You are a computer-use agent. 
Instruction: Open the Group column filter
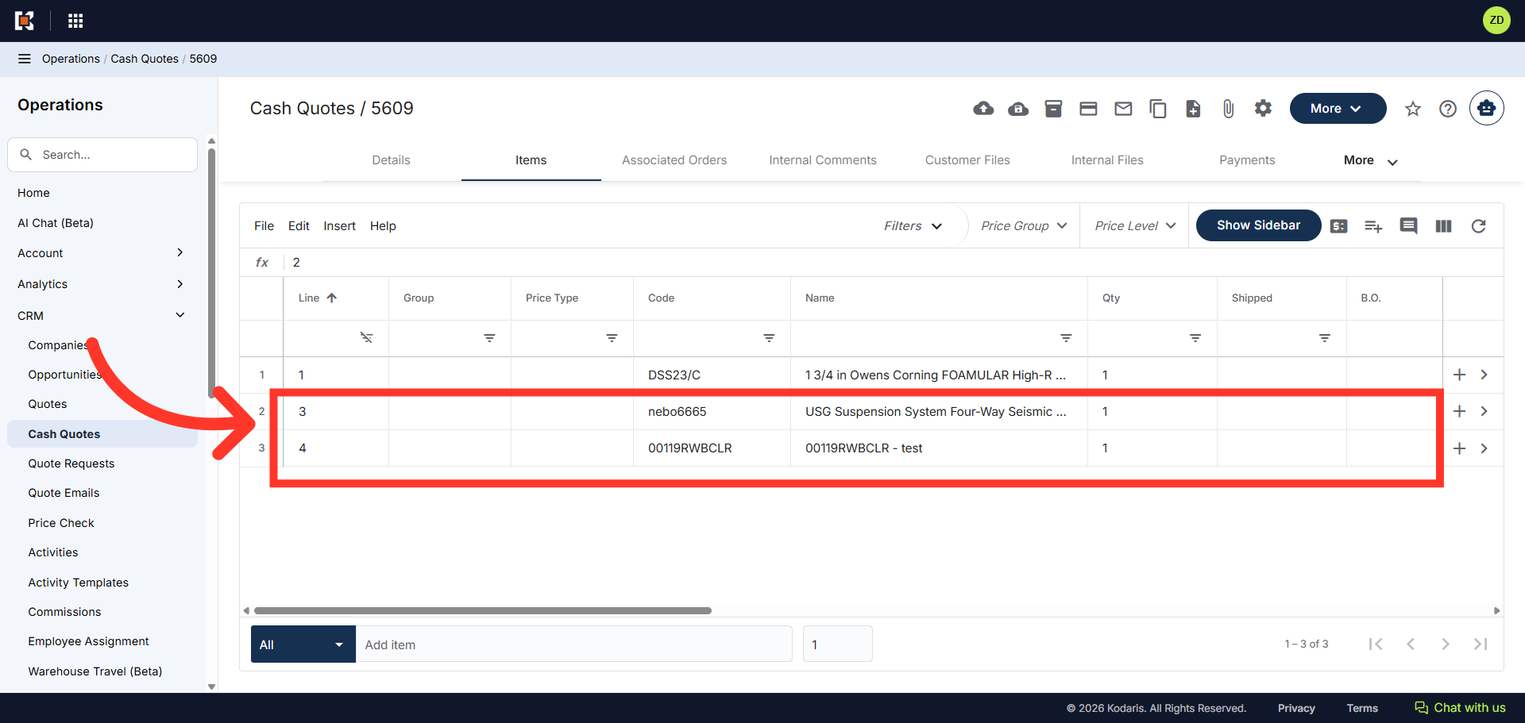click(x=489, y=338)
